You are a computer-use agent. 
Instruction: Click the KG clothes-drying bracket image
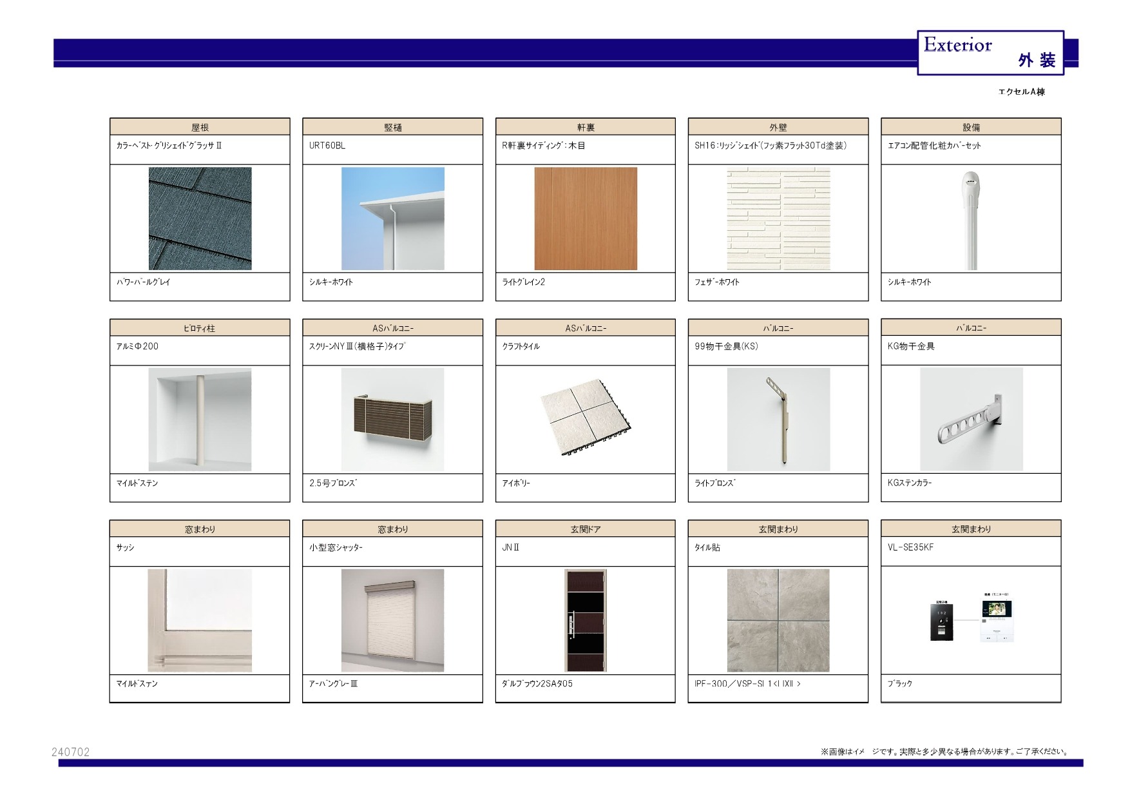pos(971,419)
